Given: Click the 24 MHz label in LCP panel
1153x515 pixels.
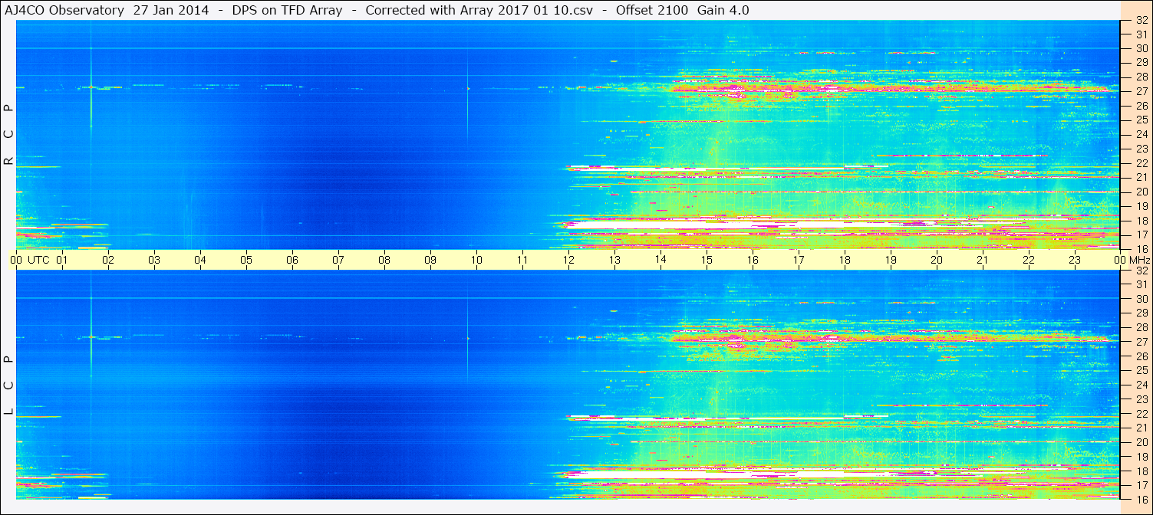Looking at the screenshot, I should [x=1141, y=385].
